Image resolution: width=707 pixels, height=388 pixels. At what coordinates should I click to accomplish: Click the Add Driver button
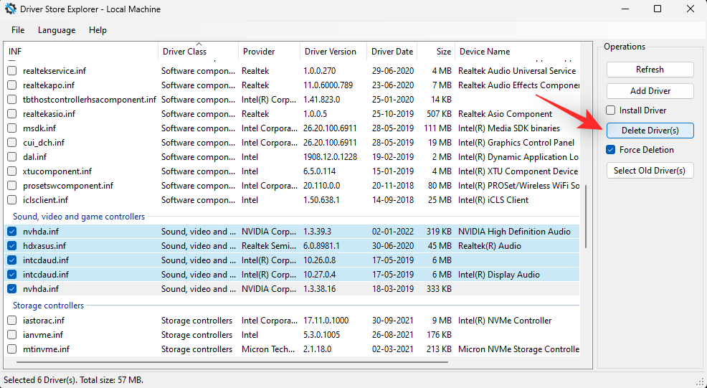pyautogui.click(x=650, y=91)
